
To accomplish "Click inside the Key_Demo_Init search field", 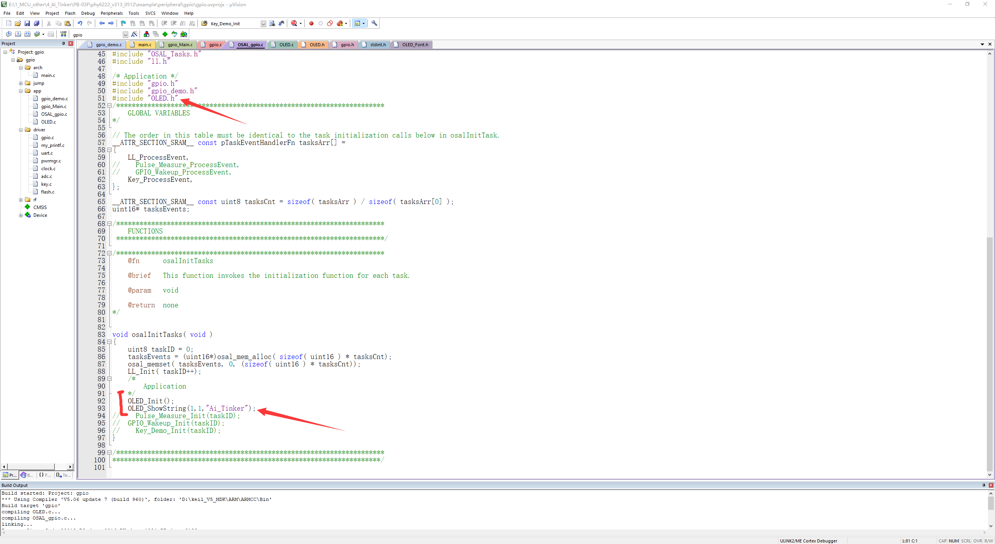I will pos(234,24).
